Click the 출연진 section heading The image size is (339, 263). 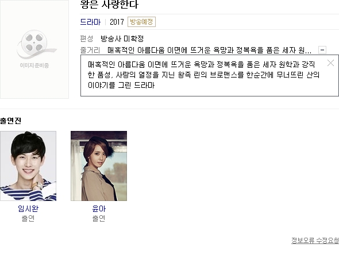pos(10,121)
